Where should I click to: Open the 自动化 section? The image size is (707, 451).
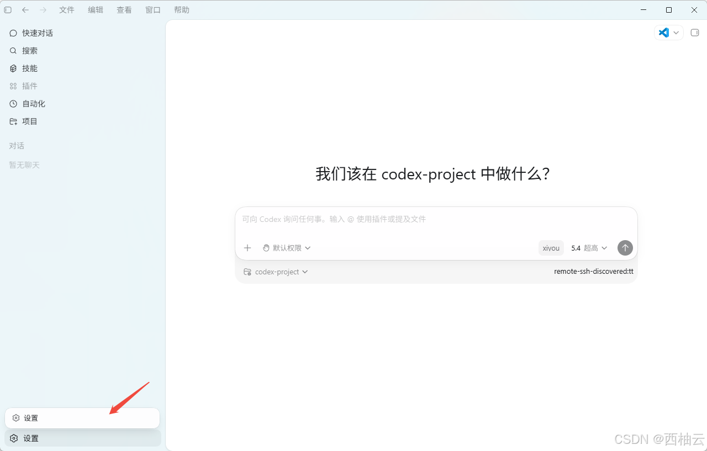click(83, 104)
